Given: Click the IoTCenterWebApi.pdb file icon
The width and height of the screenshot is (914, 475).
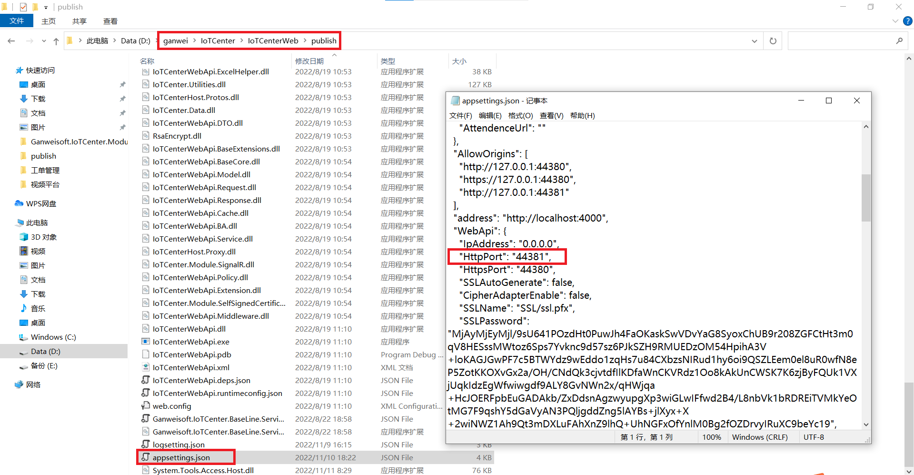Looking at the screenshot, I should pyautogui.click(x=146, y=354).
